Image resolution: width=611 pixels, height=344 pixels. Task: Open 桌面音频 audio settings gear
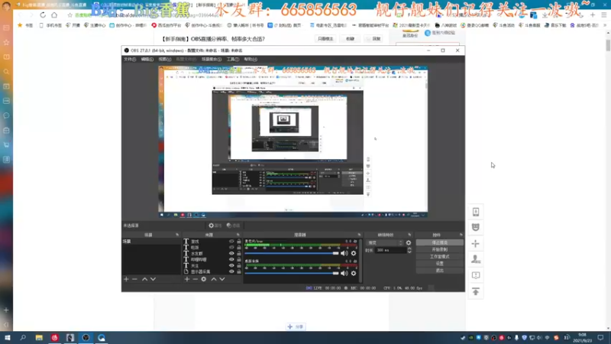[354, 274]
